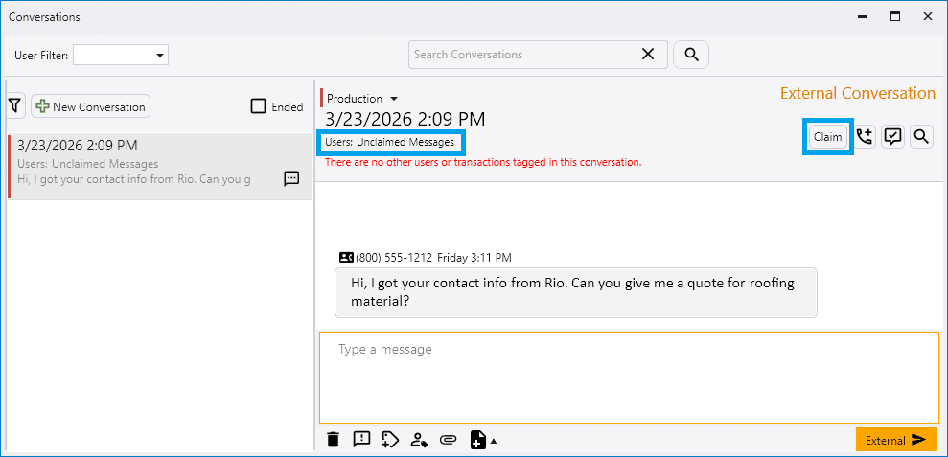Screen dimensions: 948x457
Task: Send message with the External button
Action: 895,440
